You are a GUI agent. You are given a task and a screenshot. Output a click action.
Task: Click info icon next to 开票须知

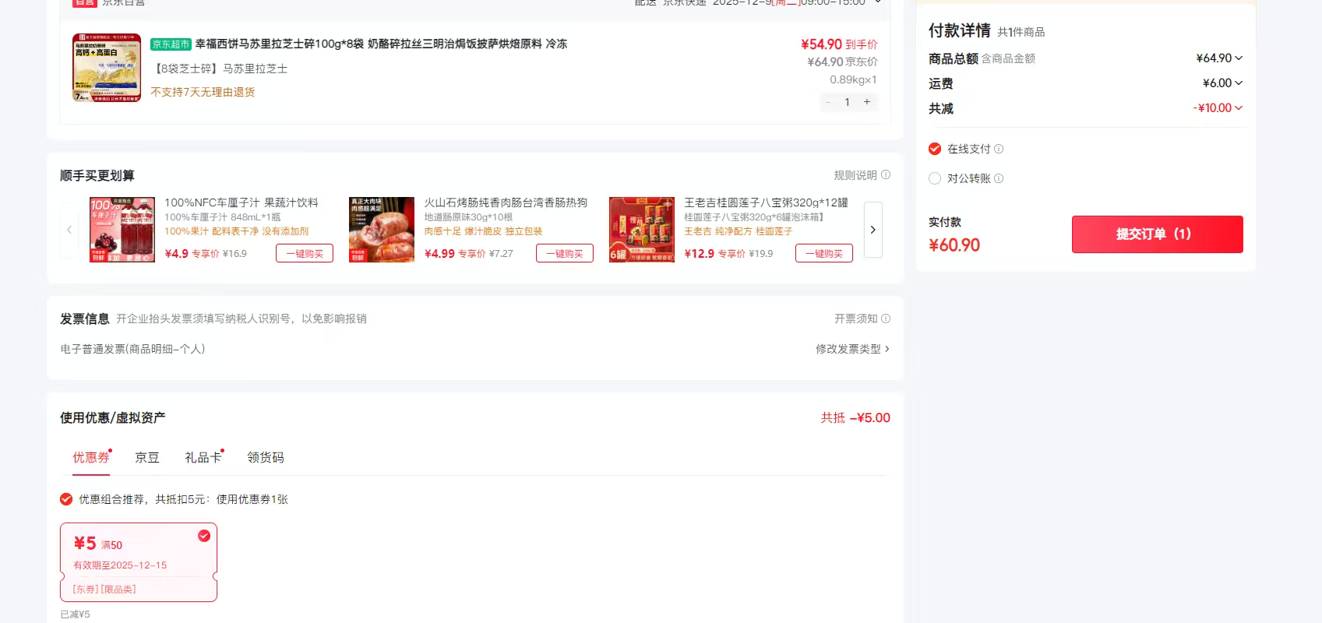click(x=885, y=319)
